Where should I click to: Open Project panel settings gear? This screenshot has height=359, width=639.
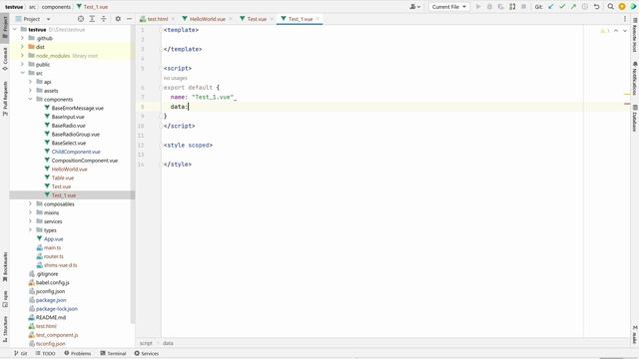118,19
